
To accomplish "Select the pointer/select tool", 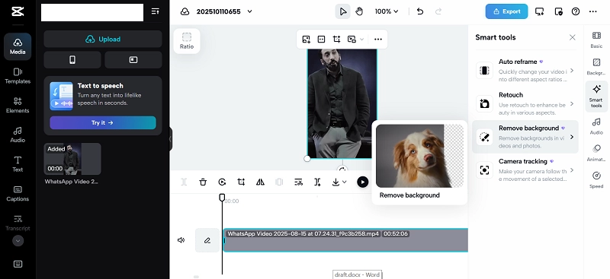I will click(342, 11).
